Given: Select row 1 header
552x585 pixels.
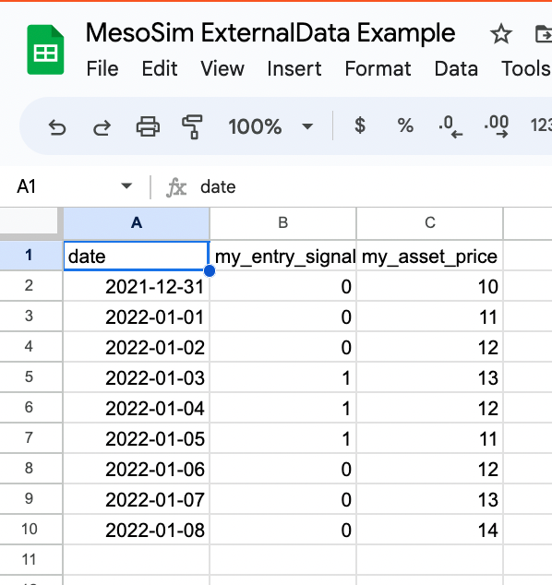Looking at the screenshot, I should 31,256.
